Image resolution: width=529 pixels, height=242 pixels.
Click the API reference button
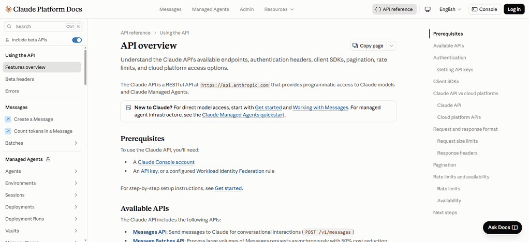[394, 9]
